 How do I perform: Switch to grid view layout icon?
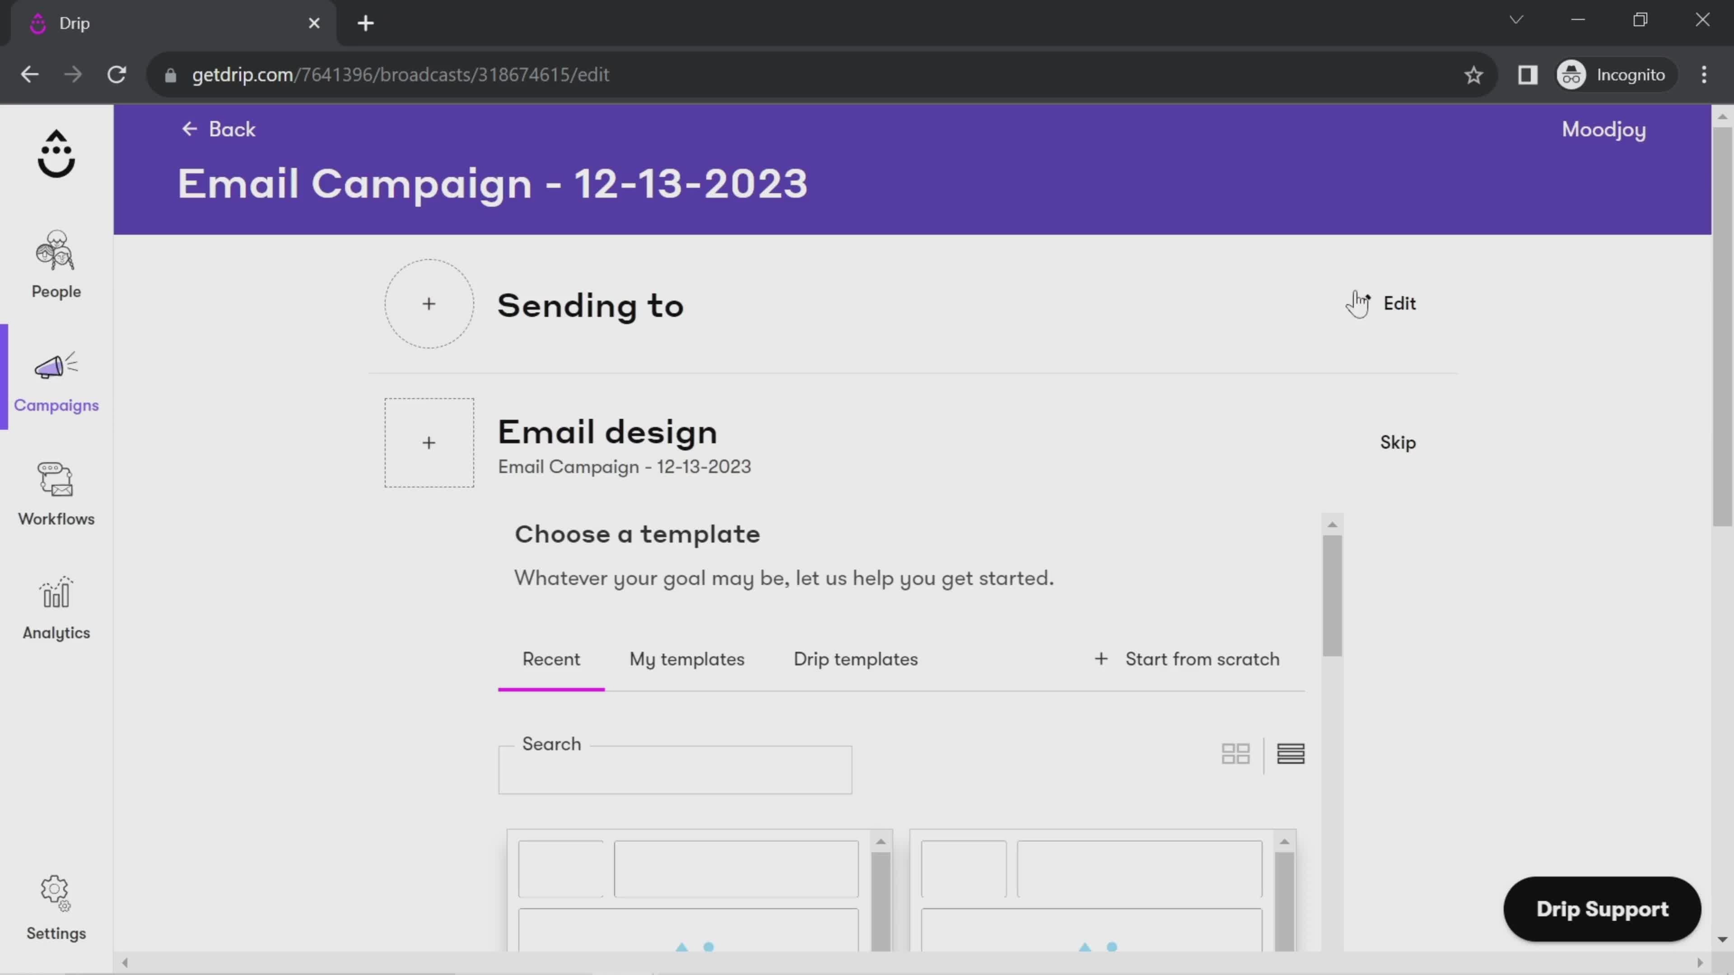point(1235,753)
